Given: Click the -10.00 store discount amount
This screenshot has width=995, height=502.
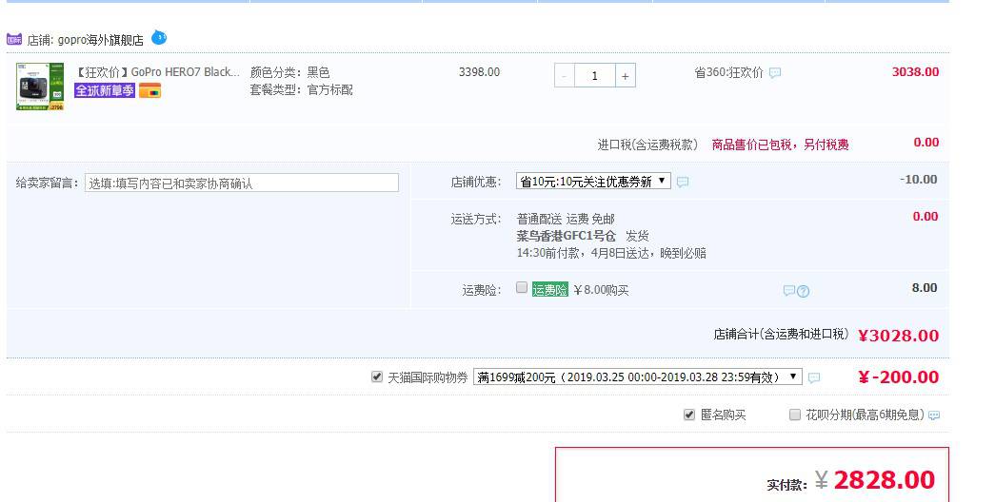Looking at the screenshot, I should (x=918, y=180).
